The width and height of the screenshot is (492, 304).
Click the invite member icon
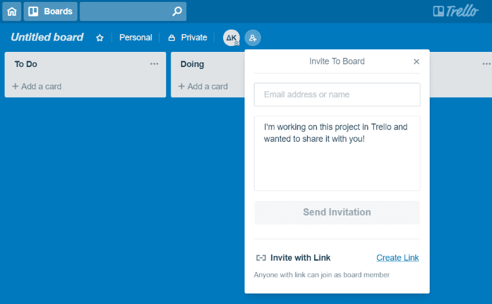pyautogui.click(x=253, y=37)
